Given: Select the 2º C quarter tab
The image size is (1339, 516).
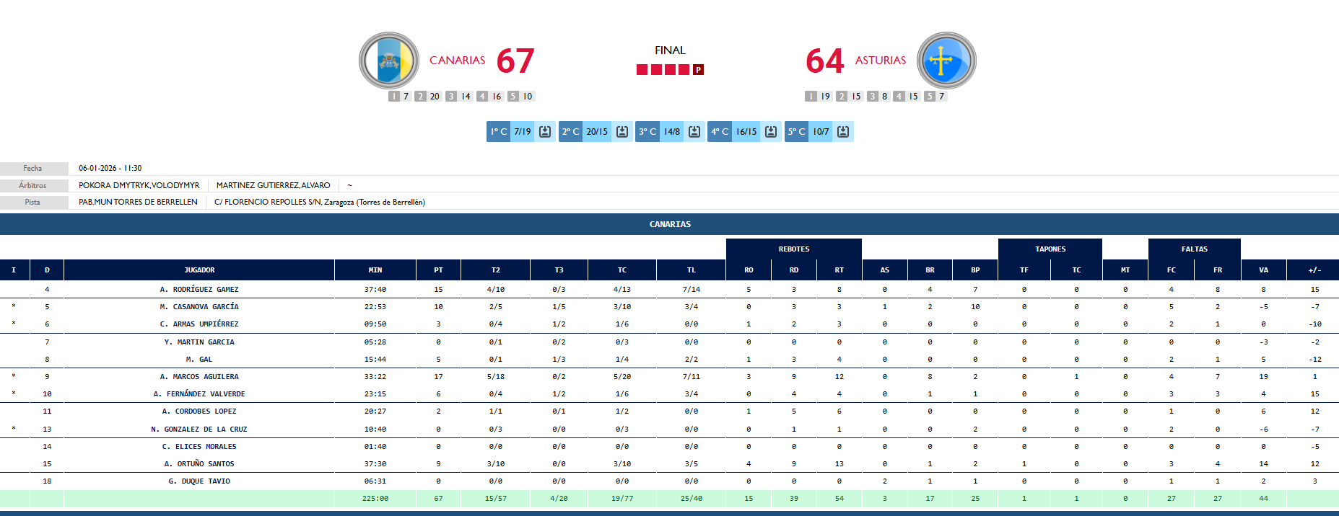Looking at the screenshot, I should click(x=571, y=132).
